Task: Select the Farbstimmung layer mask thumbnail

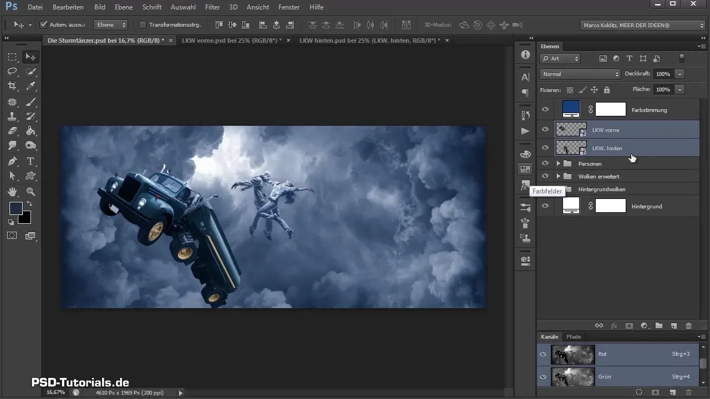Action: [x=611, y=110]
